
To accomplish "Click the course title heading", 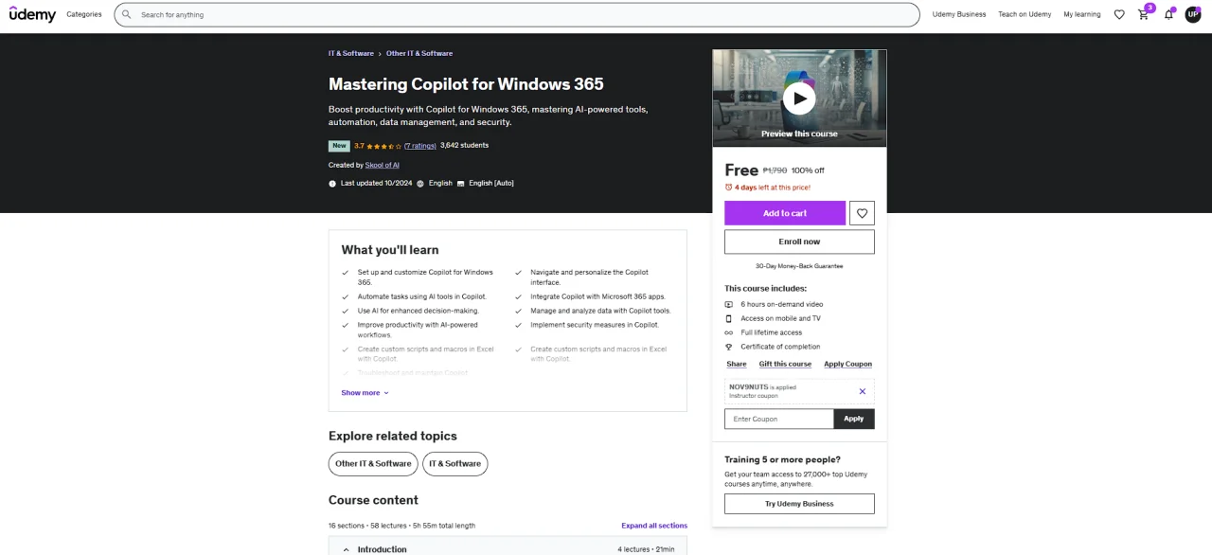I will click(x=466, y=83).
